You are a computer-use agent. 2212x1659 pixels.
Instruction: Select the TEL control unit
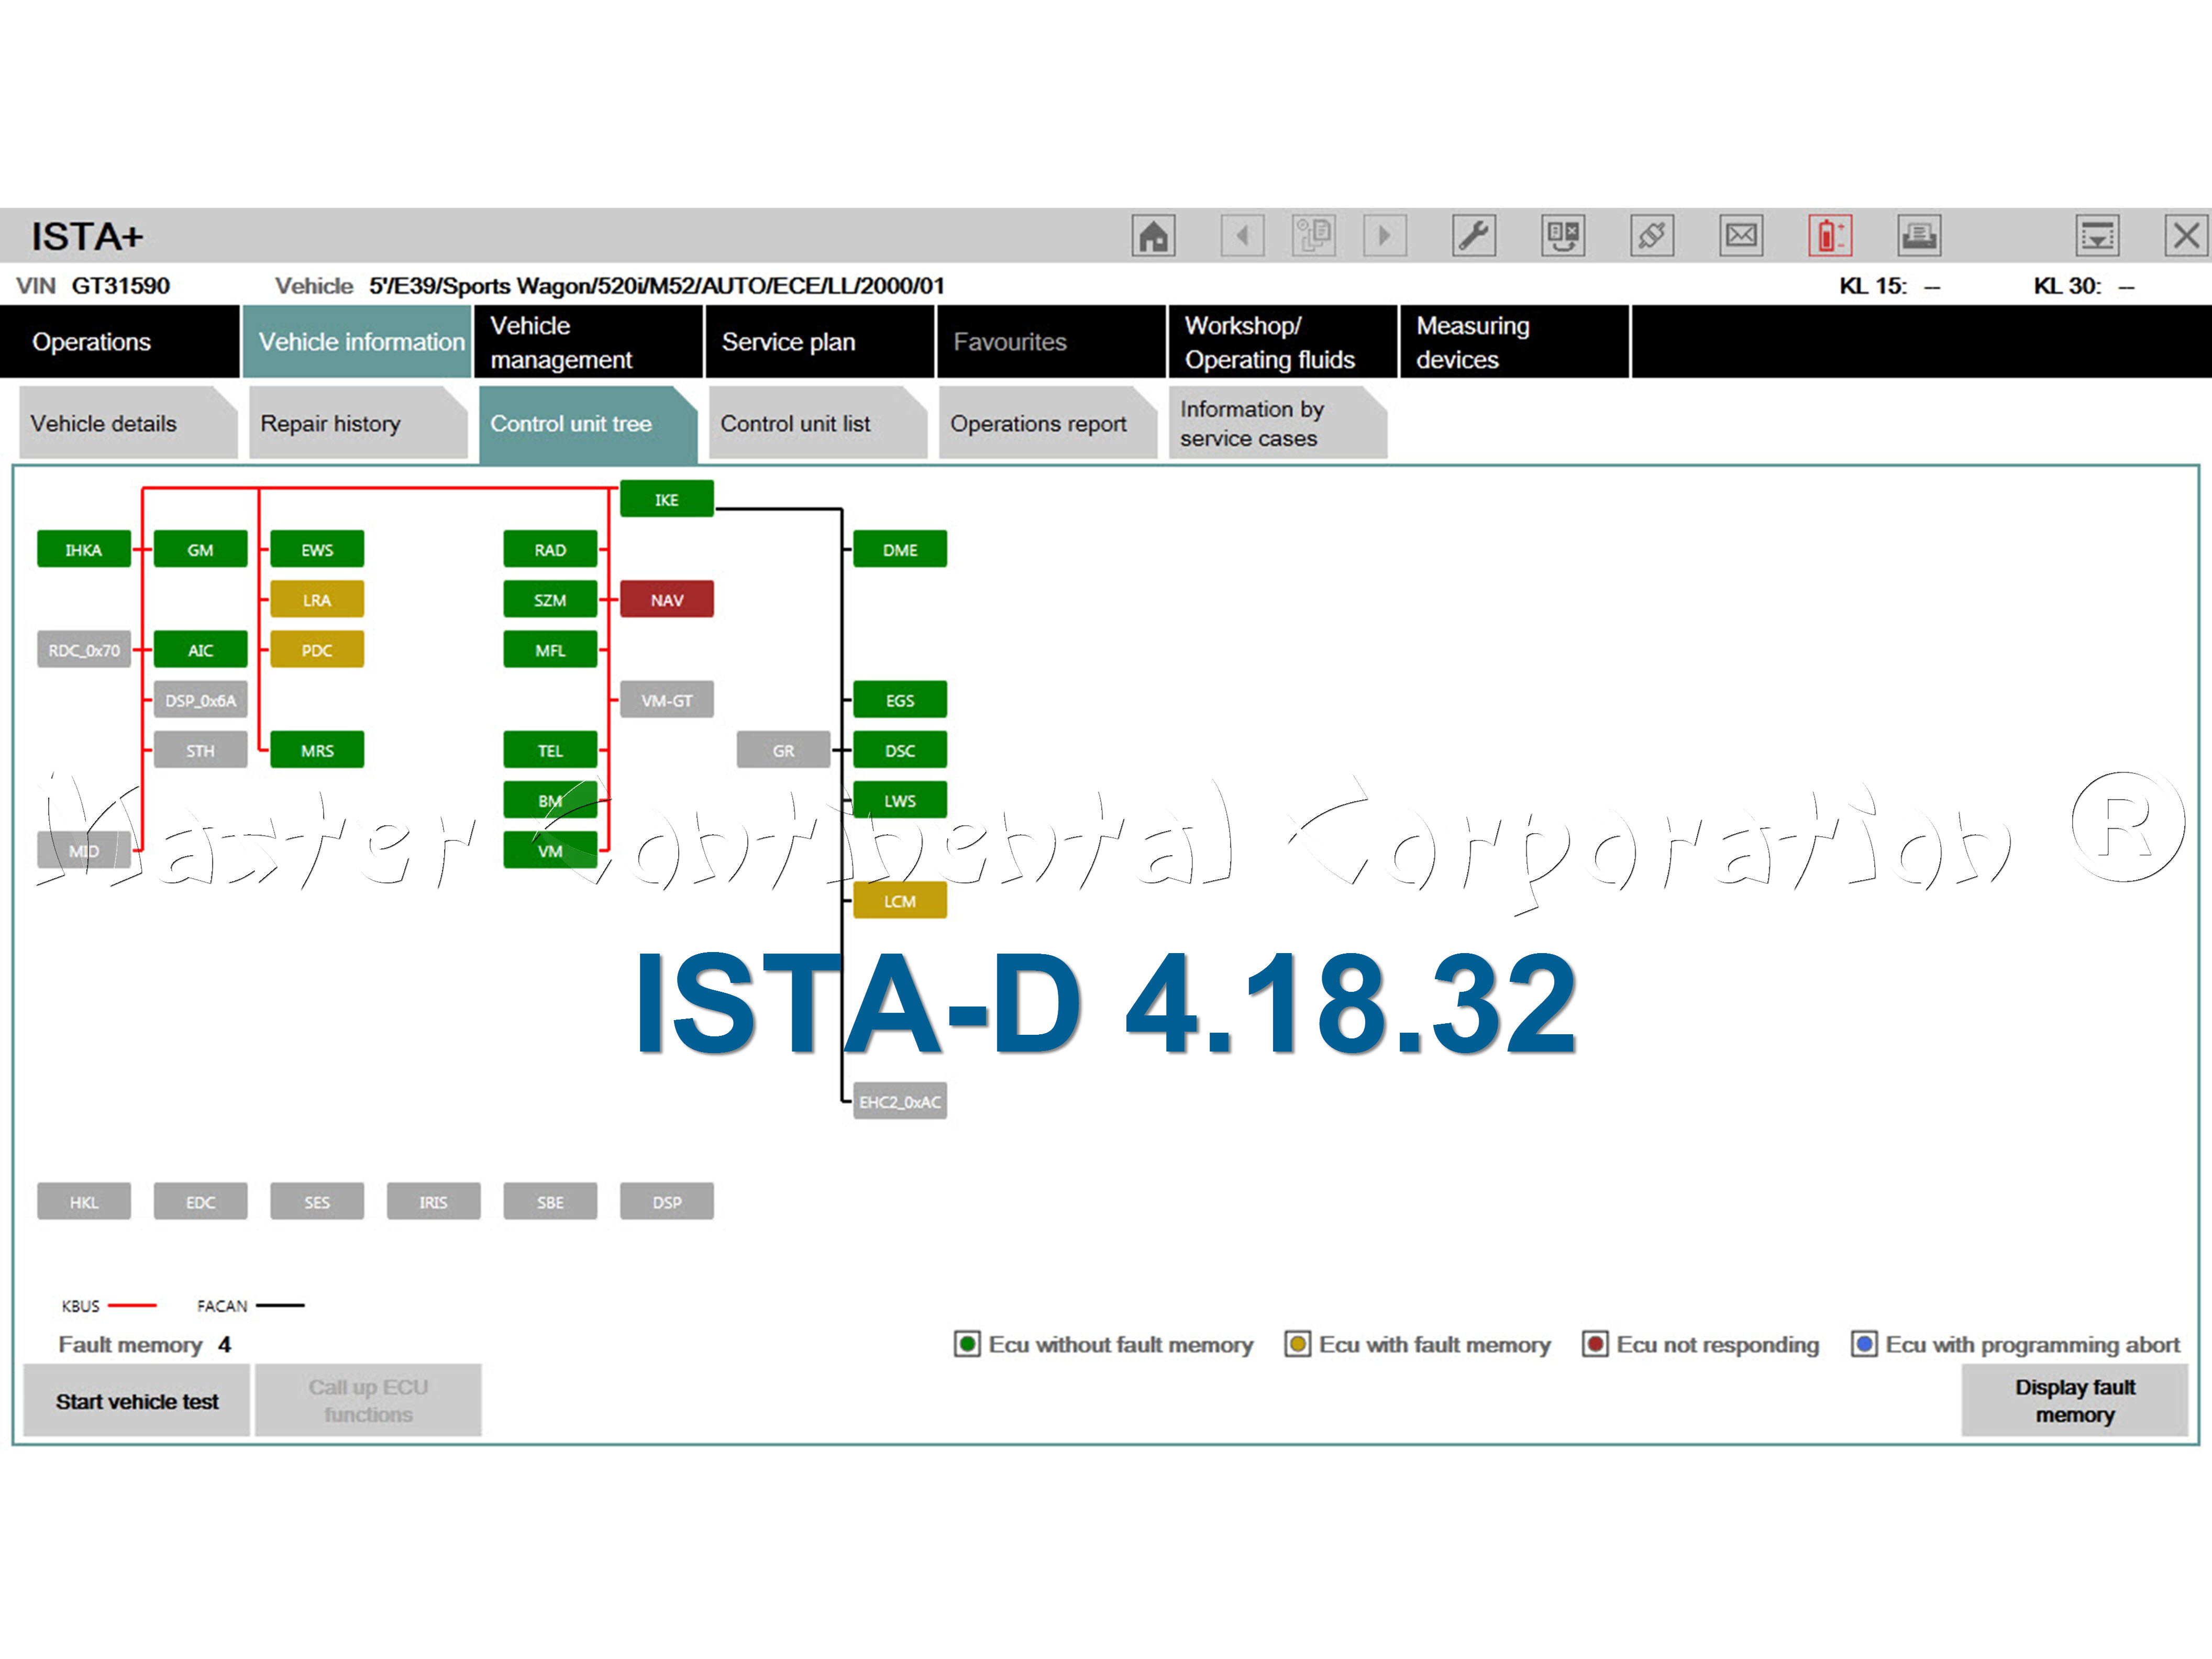(x=550, y=750)
